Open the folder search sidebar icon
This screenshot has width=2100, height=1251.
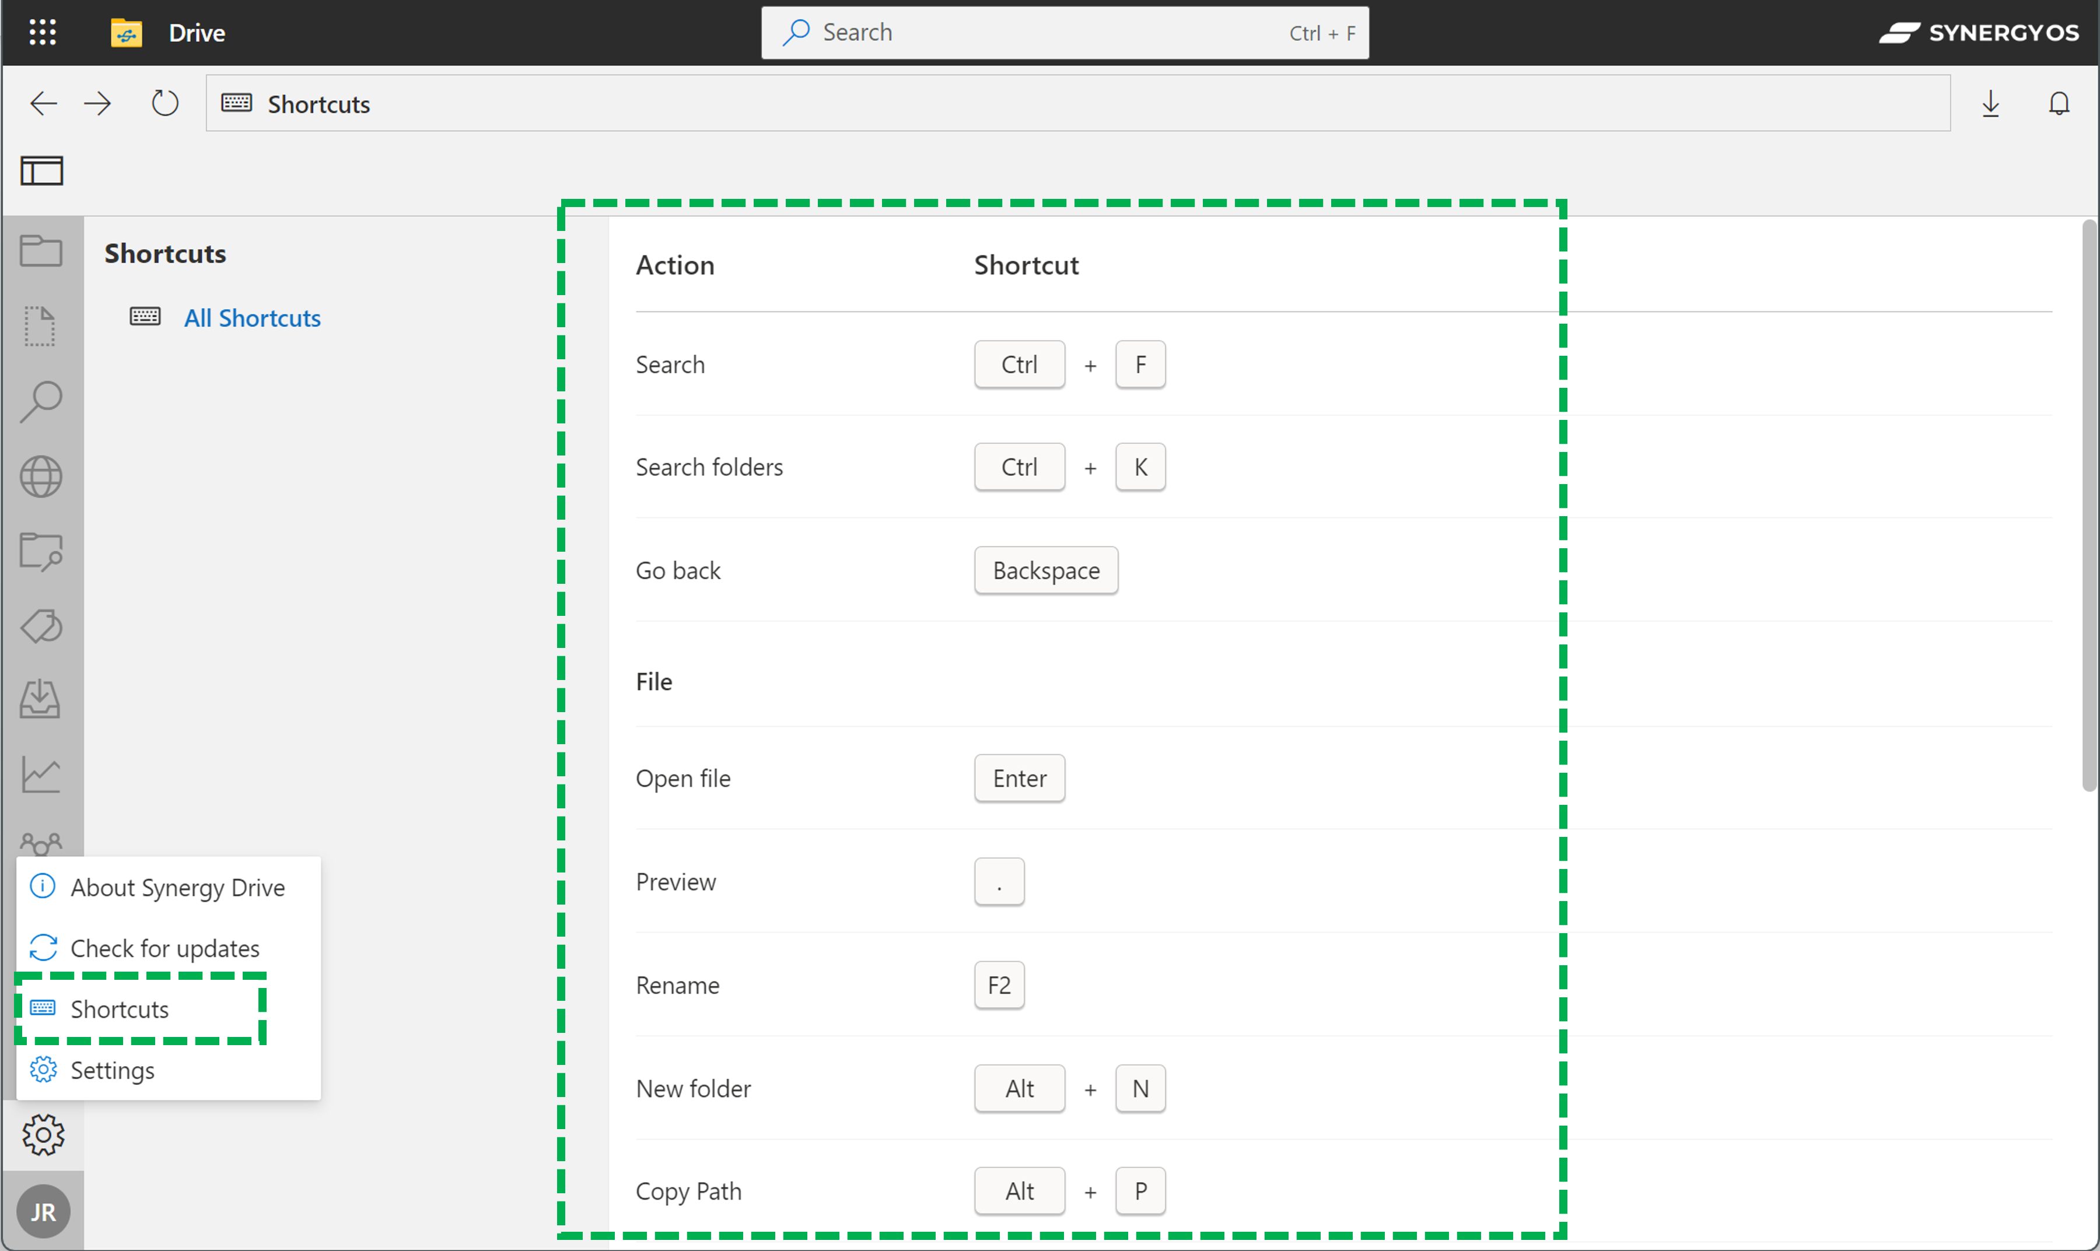[x=40, y=551]
